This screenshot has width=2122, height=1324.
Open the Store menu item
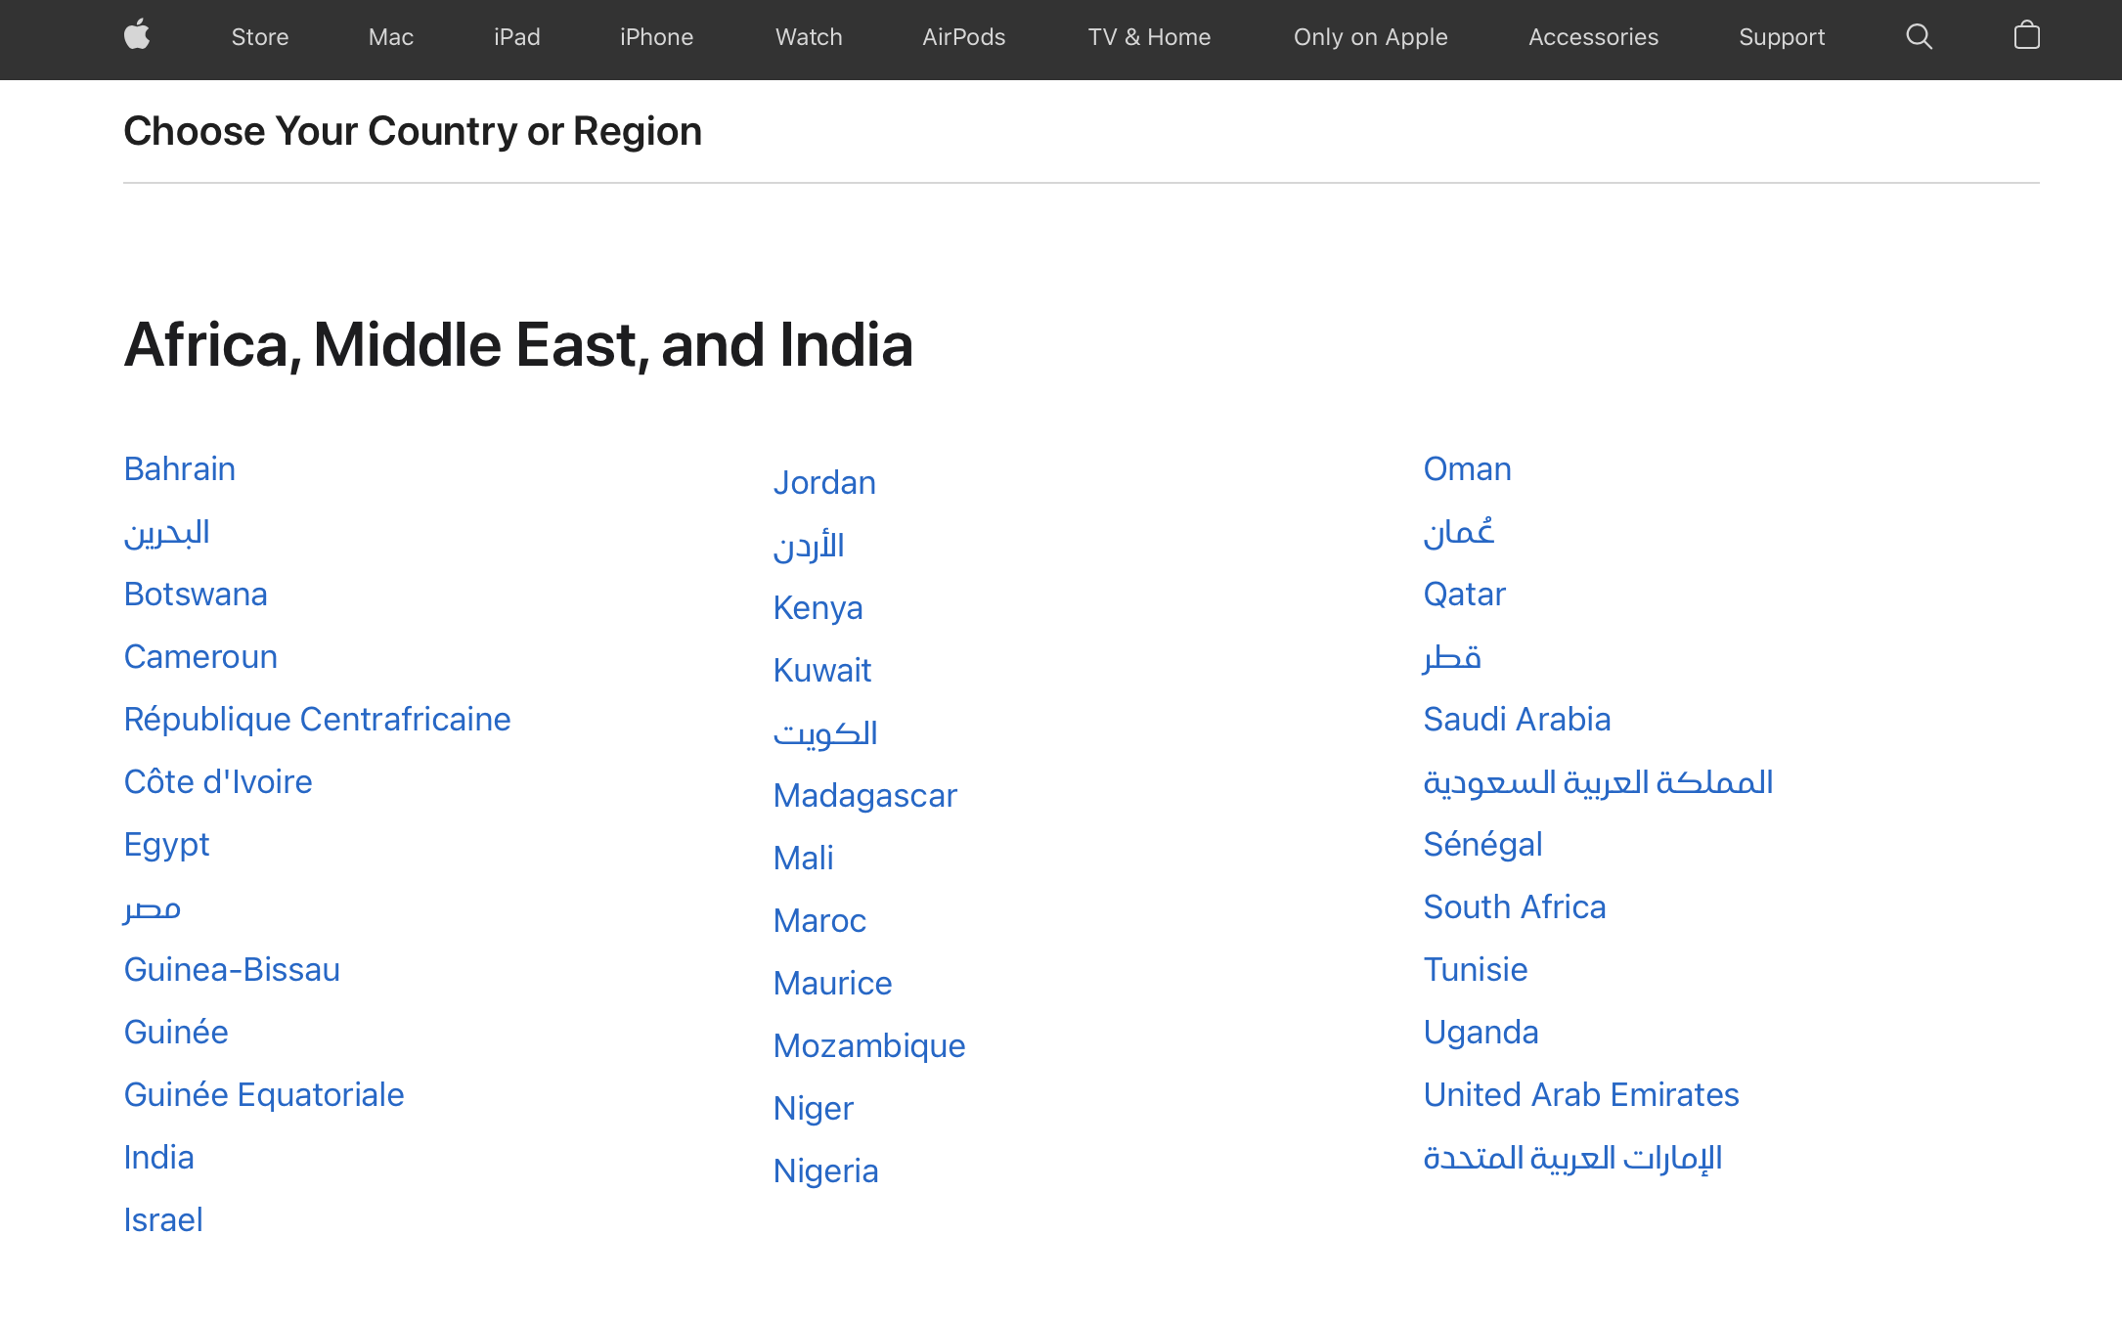(x=259, y=37)
